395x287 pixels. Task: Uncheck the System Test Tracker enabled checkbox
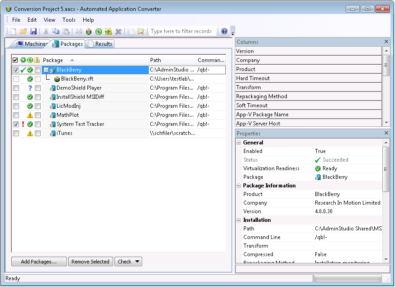[16, 124]
